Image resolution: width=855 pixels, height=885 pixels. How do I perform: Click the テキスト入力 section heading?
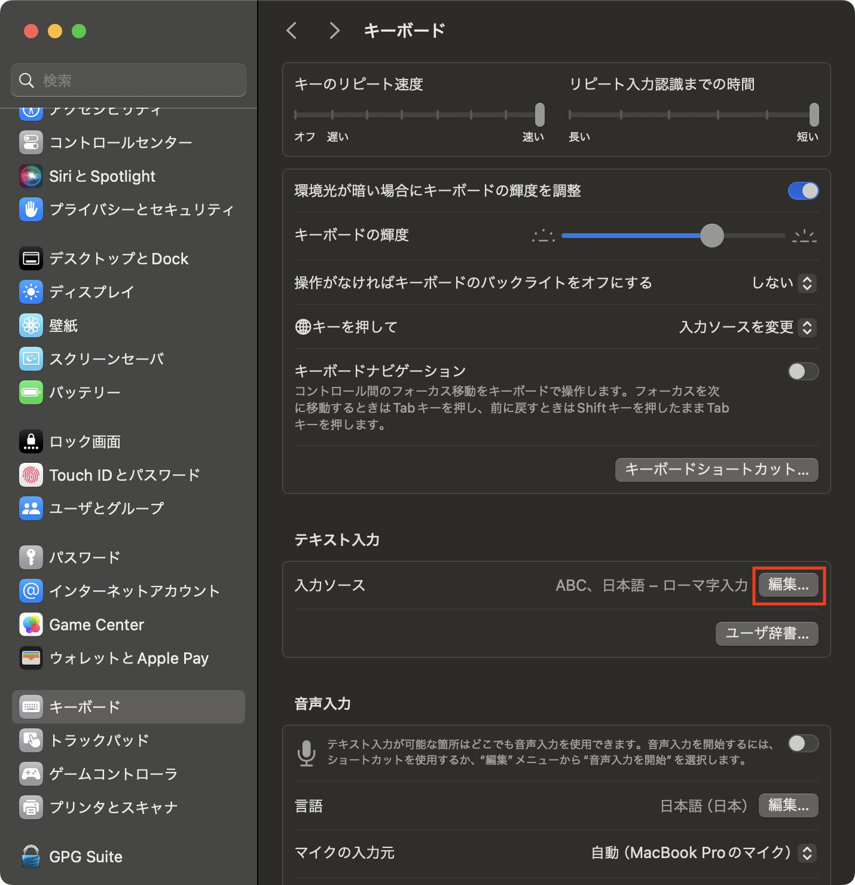pyautogui.click(x=337, y=540)
